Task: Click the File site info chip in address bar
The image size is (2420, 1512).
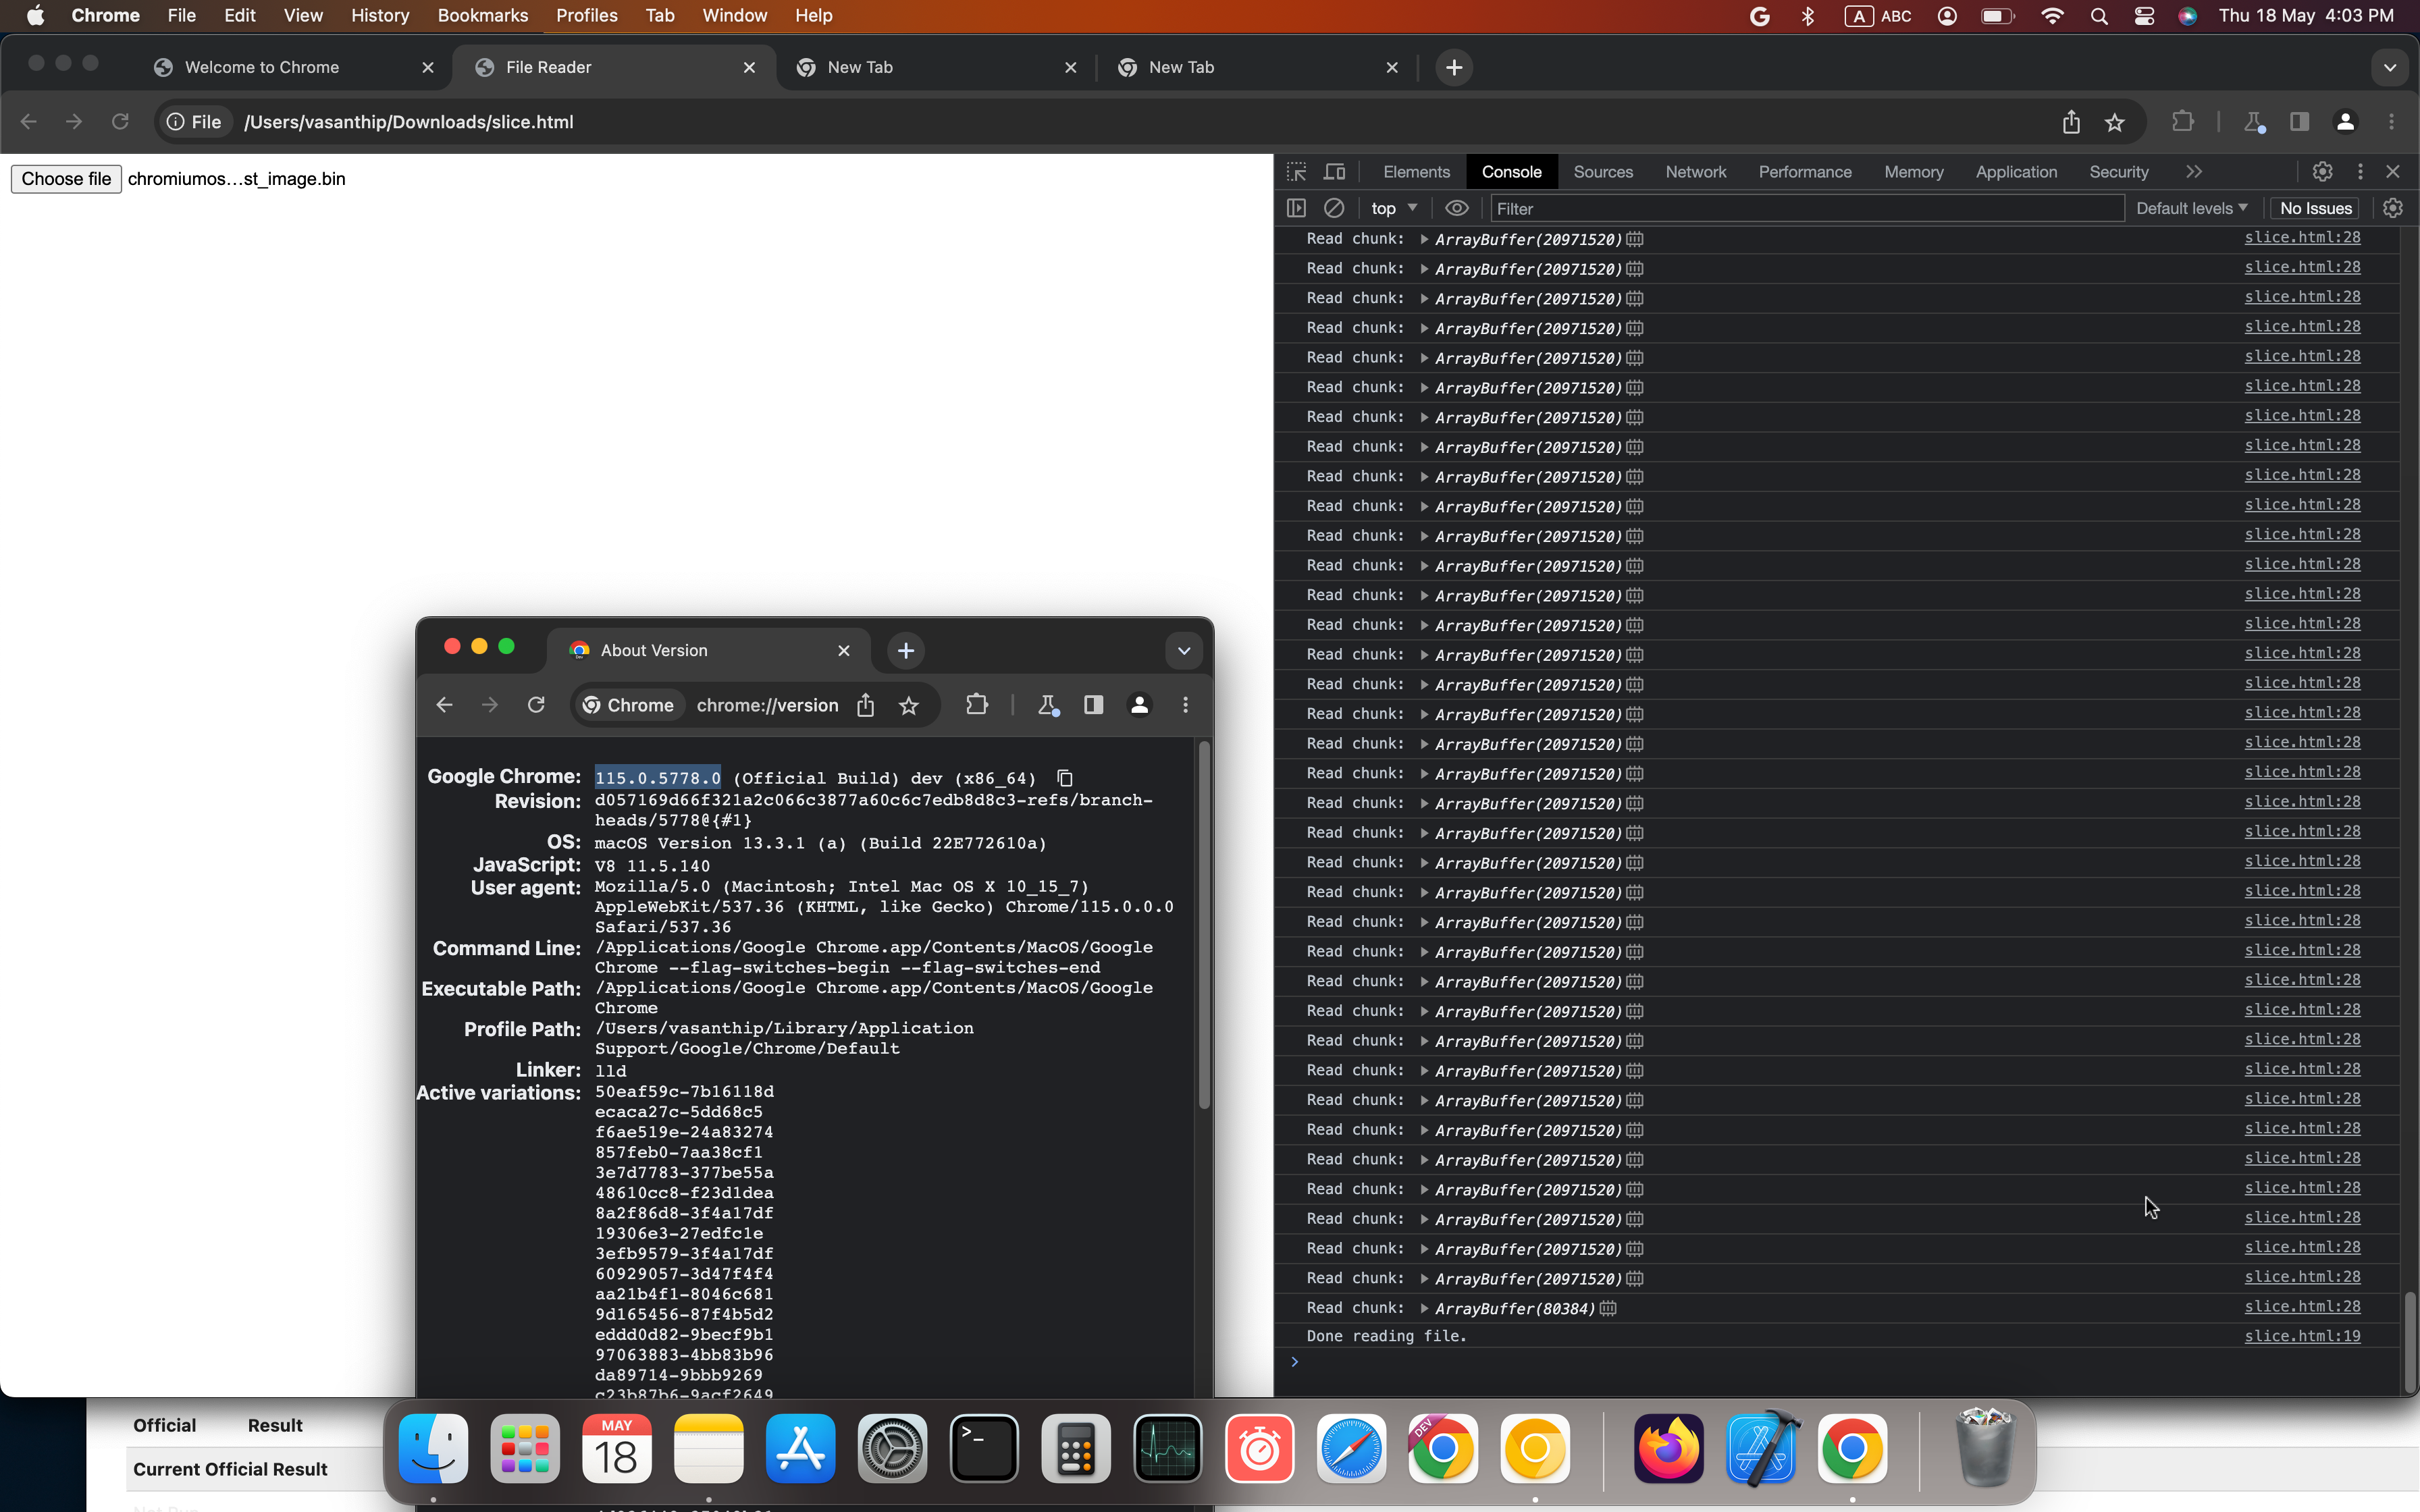Action: coord(195,122)
